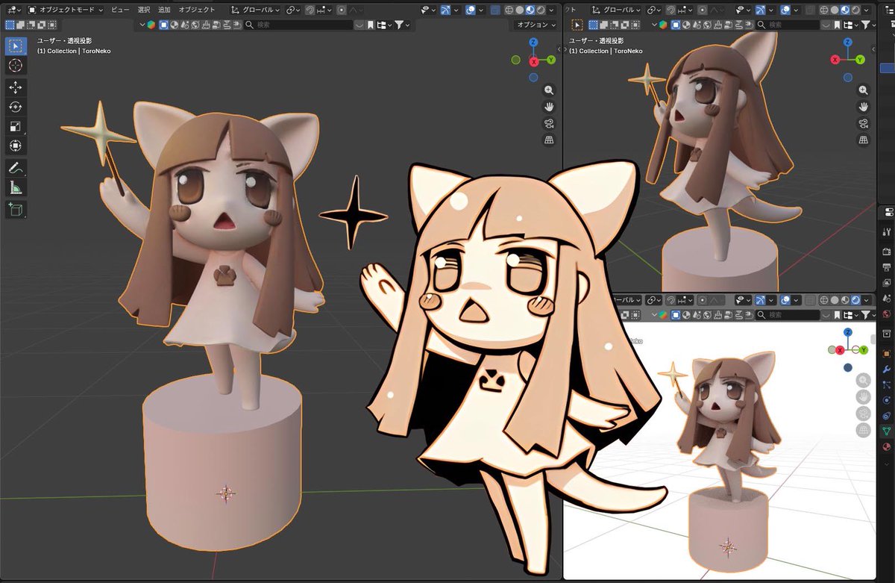Image resolution: width=895 pixels, height=583 pixels.
Task: Toggle overlays in bottom-right viewport header
Action: click(785, 300)
